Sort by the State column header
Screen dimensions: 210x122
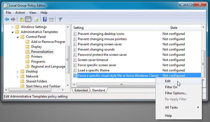click(x=174, y=28)
